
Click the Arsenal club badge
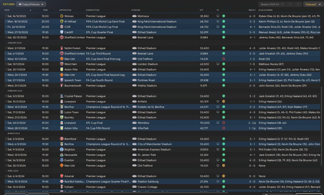click(x=62, y=176)
